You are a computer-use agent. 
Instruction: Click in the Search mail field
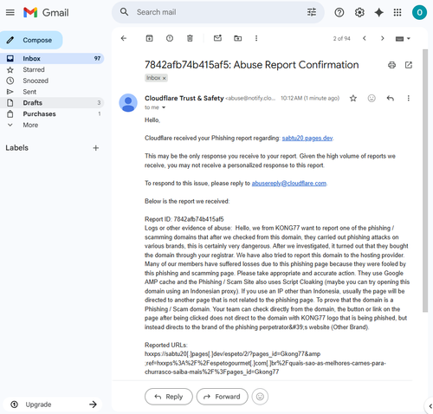coord(219,12)
